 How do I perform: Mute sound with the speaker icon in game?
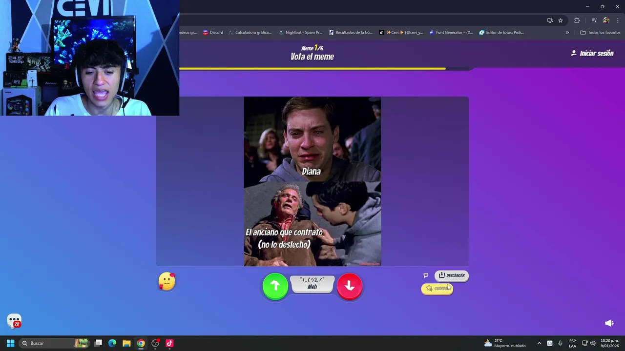(609, 323)
